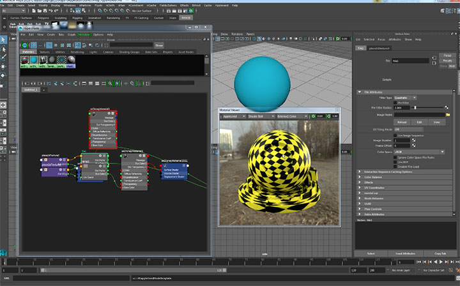Click the animation range slider bar

134,270
